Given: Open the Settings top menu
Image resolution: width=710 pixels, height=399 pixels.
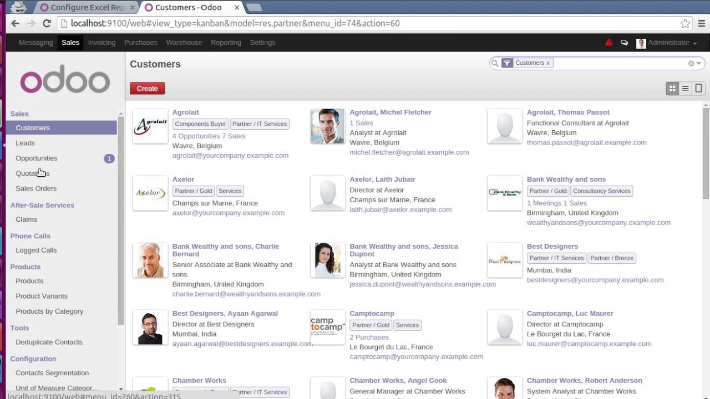Looking at the screenshot, I should pos(262,43).
